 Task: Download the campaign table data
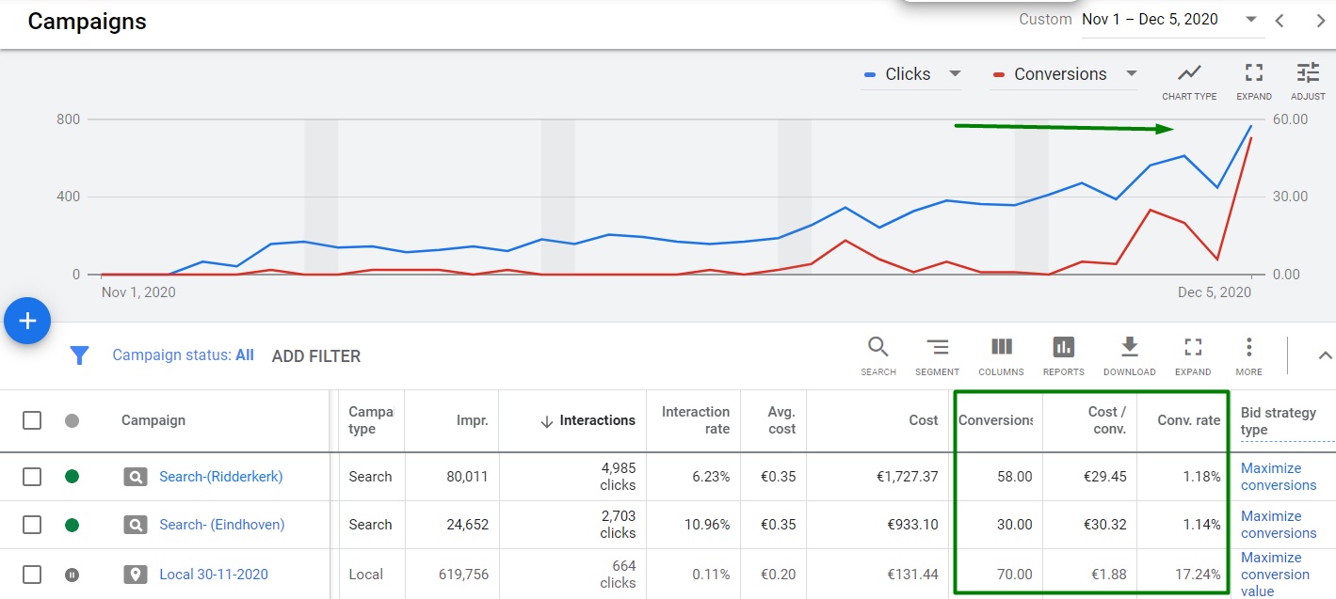click(x=1129, y=348)
